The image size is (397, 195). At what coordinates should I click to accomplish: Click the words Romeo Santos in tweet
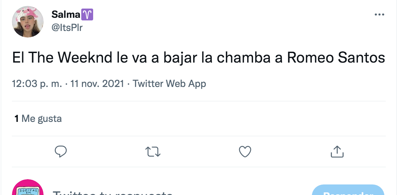pos(336,58)
